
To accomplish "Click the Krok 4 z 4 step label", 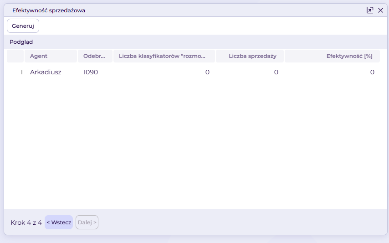I will (26, 222).
